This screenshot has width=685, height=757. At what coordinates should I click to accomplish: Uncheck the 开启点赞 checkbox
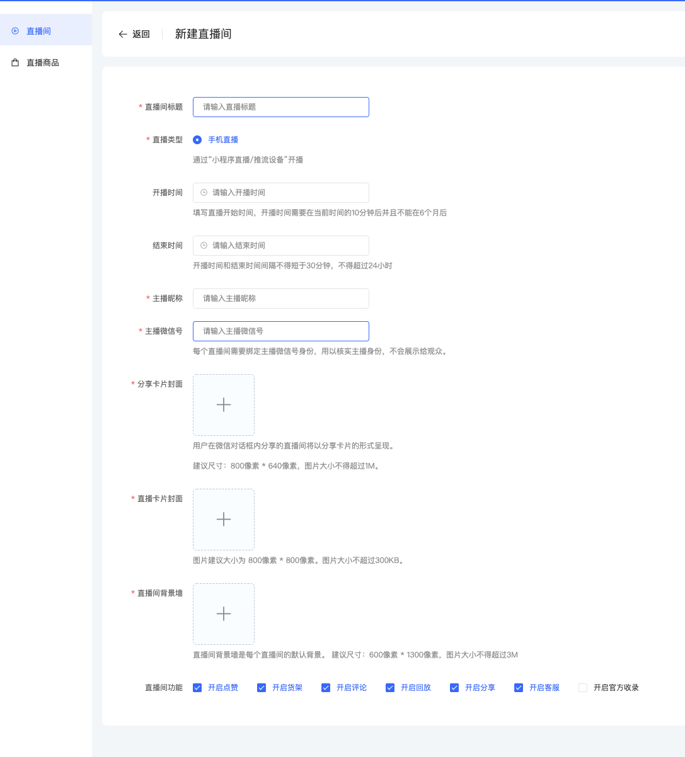point(197,688)
